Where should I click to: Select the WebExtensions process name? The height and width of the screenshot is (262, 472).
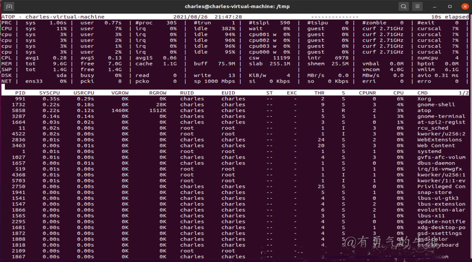pos(439,140)
